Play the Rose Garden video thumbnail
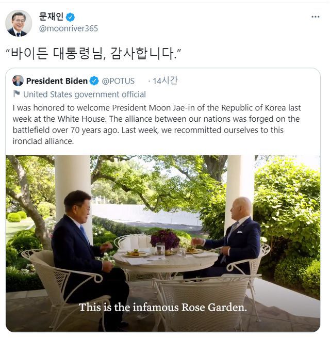The width and height of the screenshot is (330, 338). pyautogui.click(x=163, y=243)
